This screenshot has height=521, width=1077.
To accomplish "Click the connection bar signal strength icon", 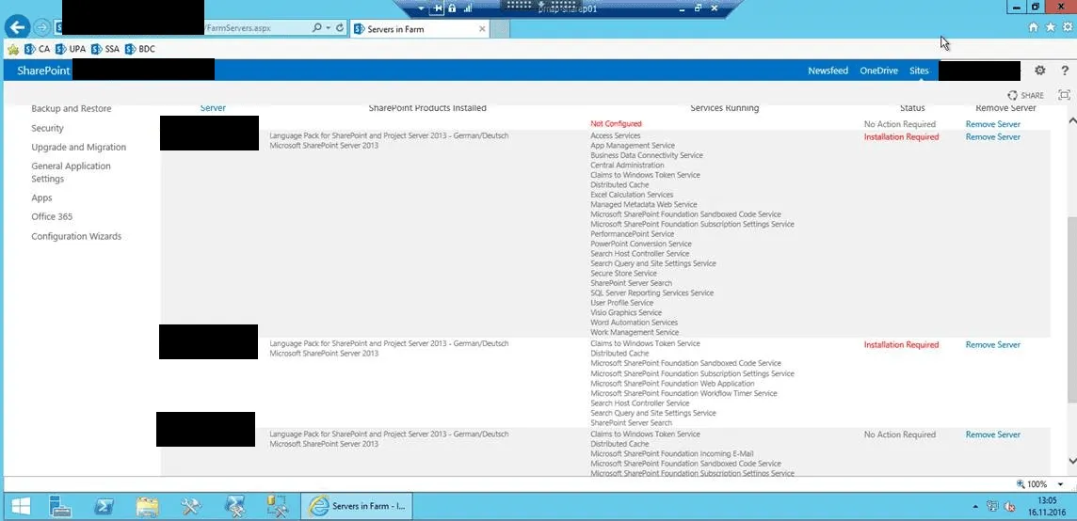I will 469,8.
